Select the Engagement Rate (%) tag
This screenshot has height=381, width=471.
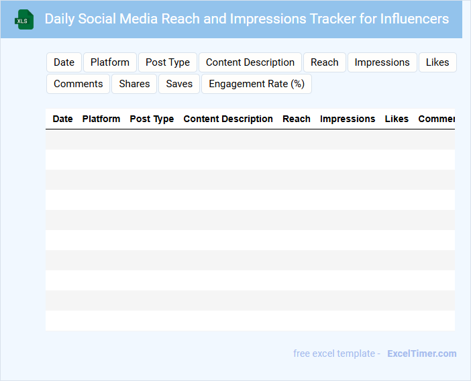click(x=256, y=84)
